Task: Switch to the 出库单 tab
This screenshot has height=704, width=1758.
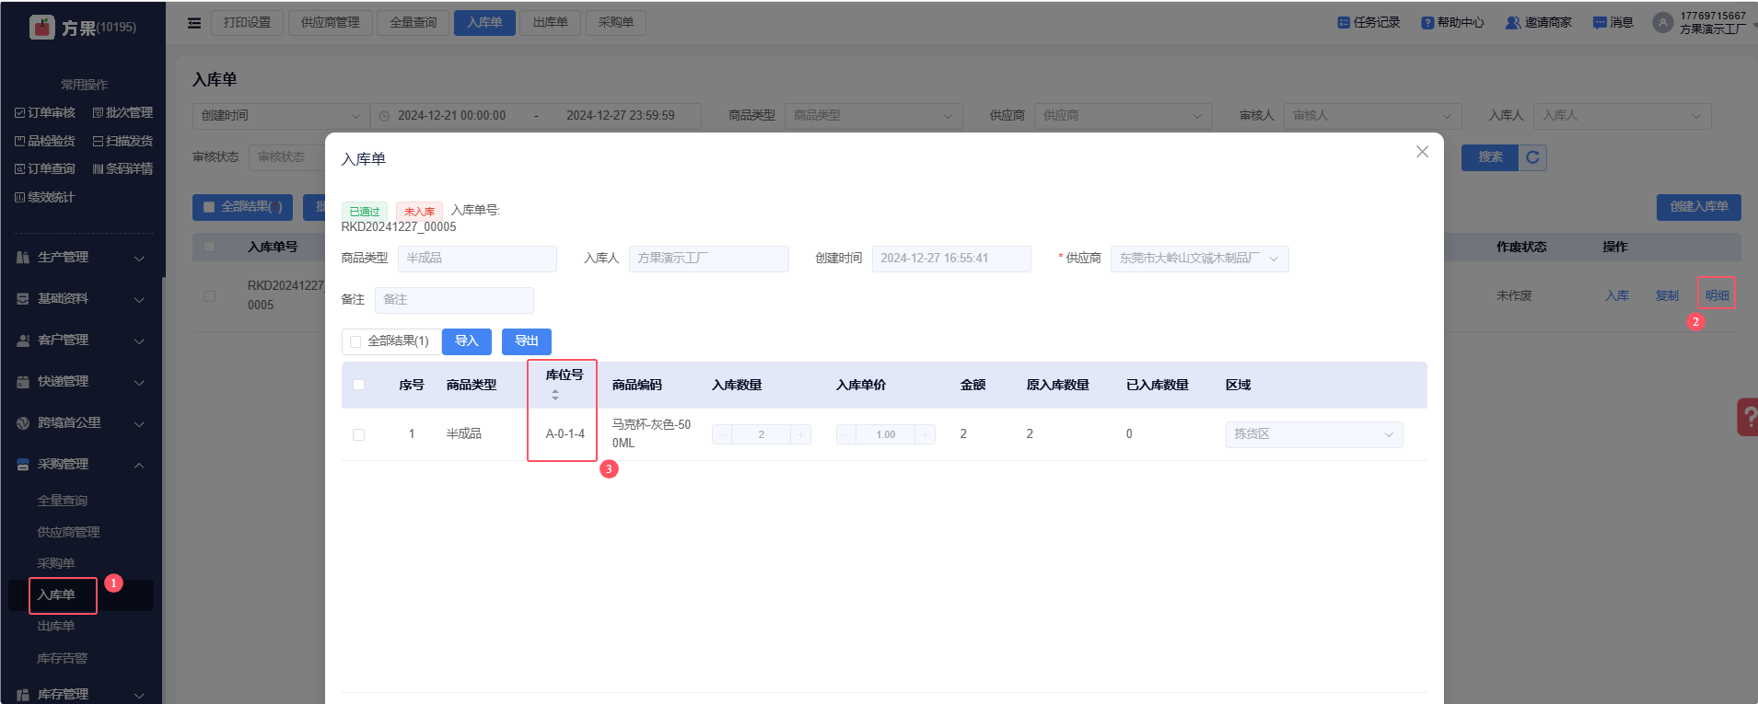Action: coord(550,23)
